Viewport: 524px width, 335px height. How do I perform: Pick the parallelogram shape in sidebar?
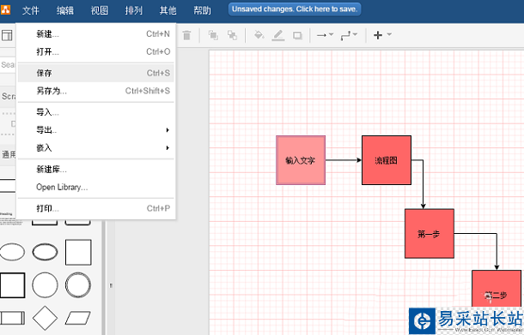click(x=78, y=318)
